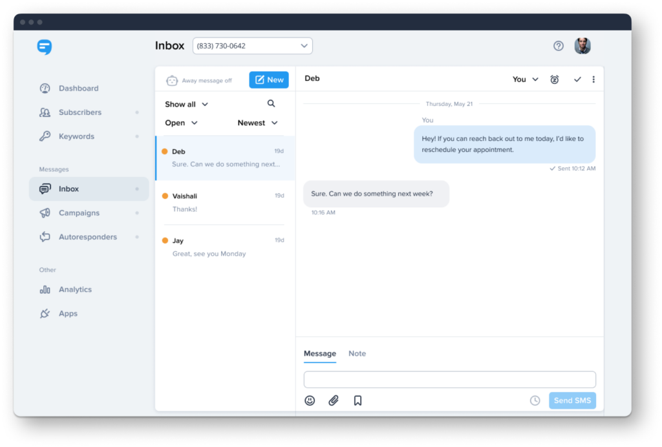
Task: Open the Subscribers section
Action: [80, 112]
